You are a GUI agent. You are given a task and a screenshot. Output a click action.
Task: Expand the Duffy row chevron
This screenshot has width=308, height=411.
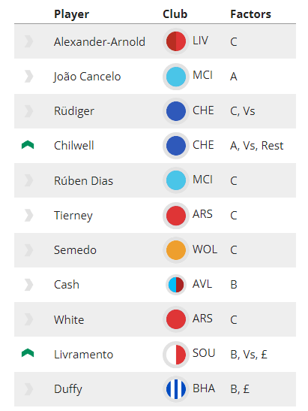click(x=28, y=389)
